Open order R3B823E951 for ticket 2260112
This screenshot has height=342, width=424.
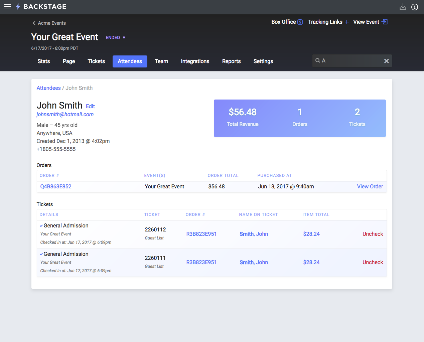pos(201,234)
